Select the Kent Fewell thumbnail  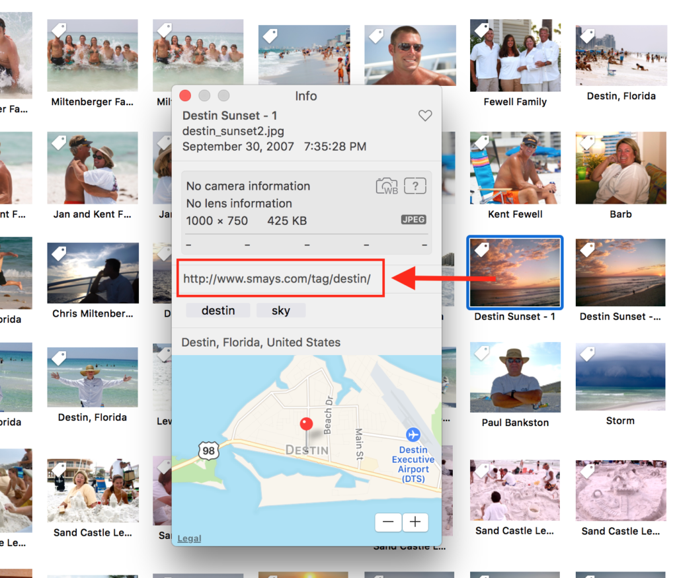point(515,167)
